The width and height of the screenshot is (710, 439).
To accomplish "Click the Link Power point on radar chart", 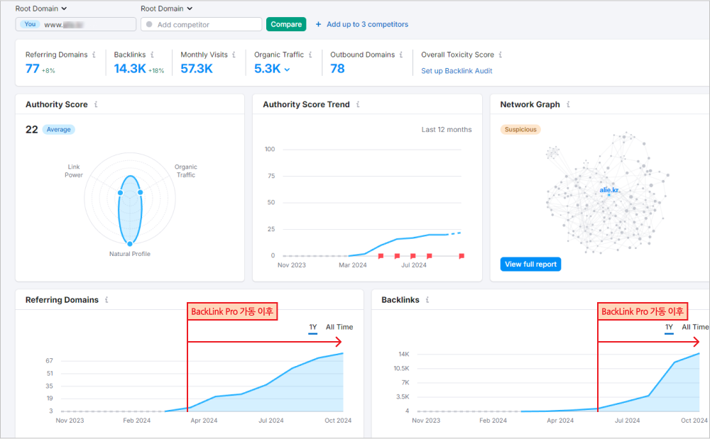I will (x=121, y=193).
